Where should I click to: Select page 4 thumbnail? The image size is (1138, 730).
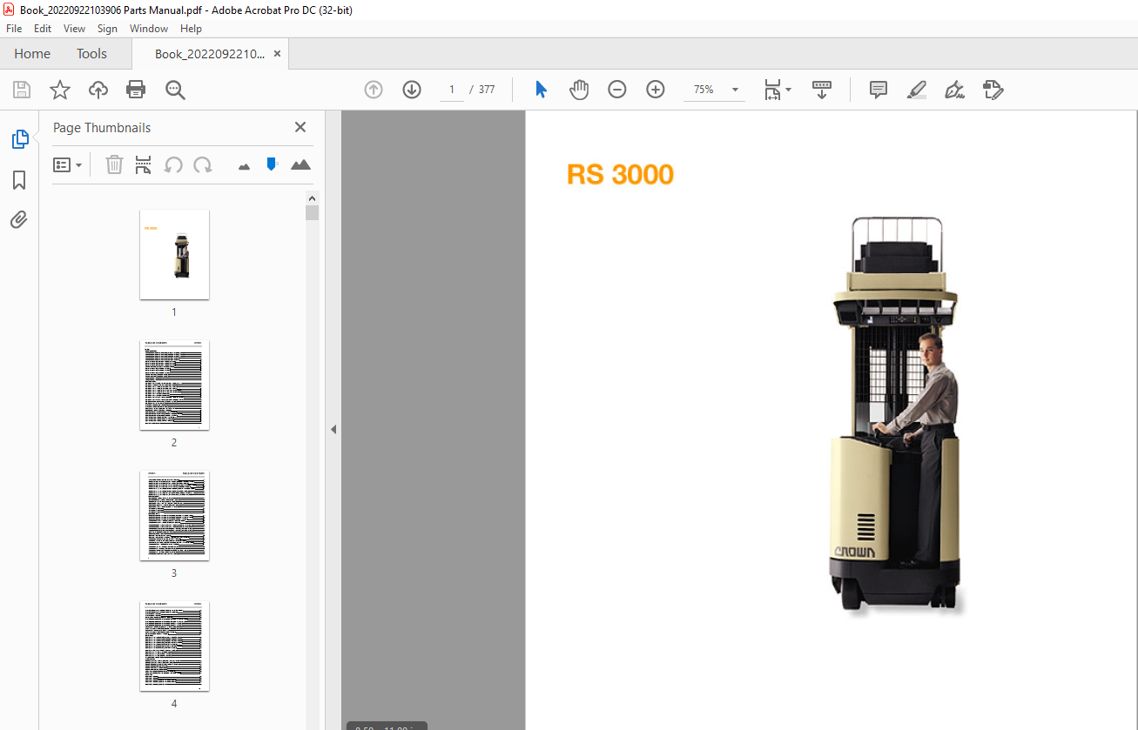[x=174, y=646]
